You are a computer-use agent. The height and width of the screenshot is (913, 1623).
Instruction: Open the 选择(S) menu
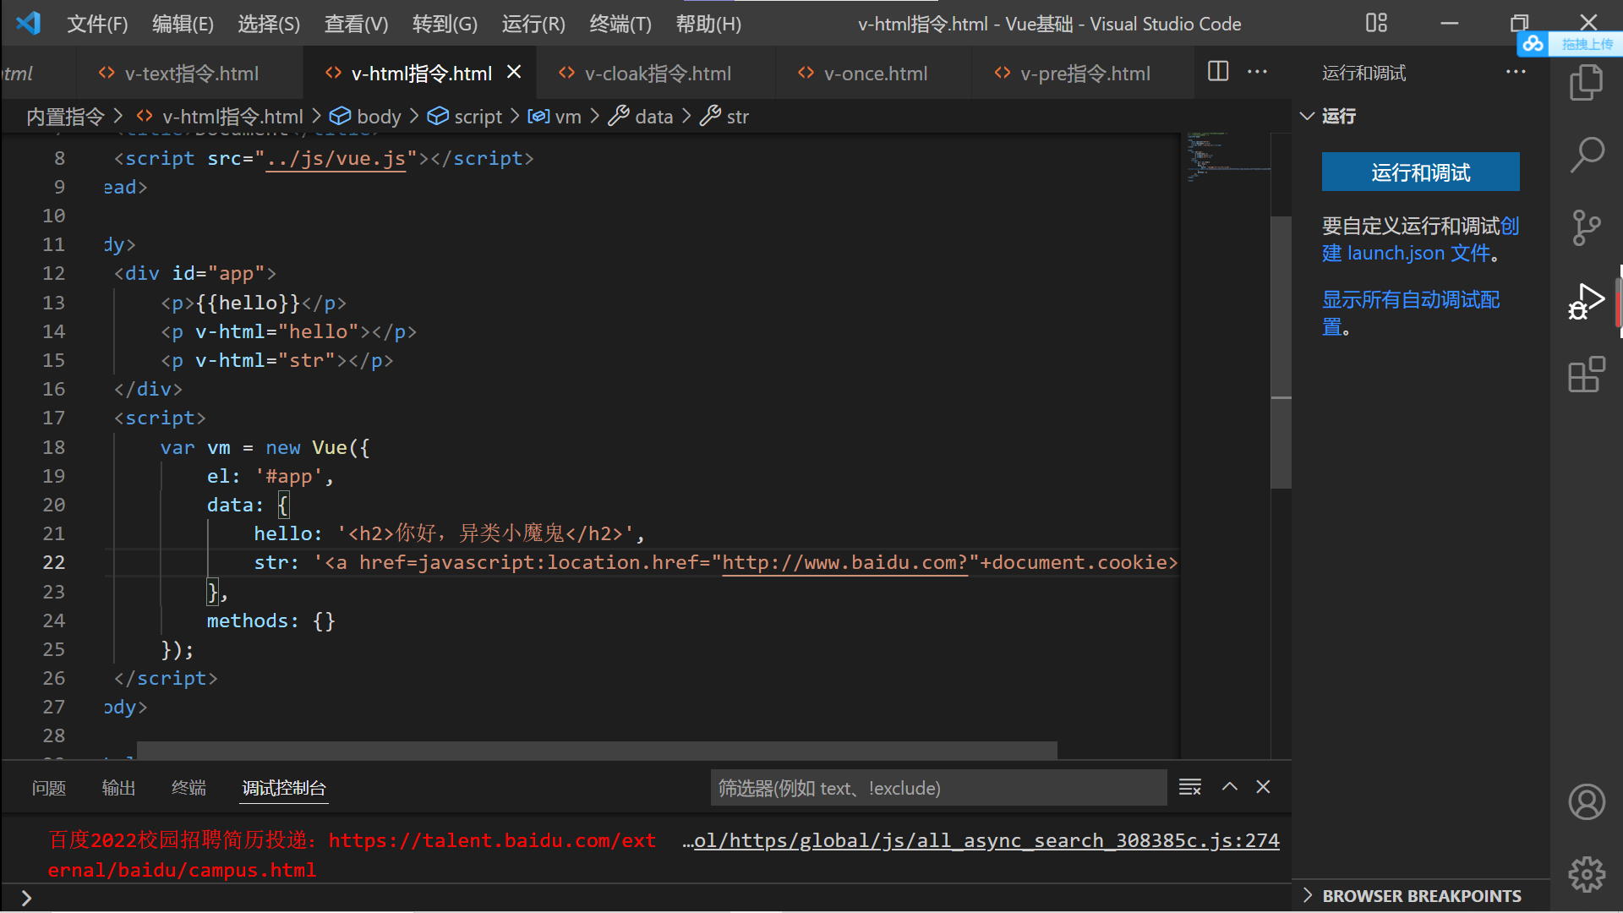[269, 24]
